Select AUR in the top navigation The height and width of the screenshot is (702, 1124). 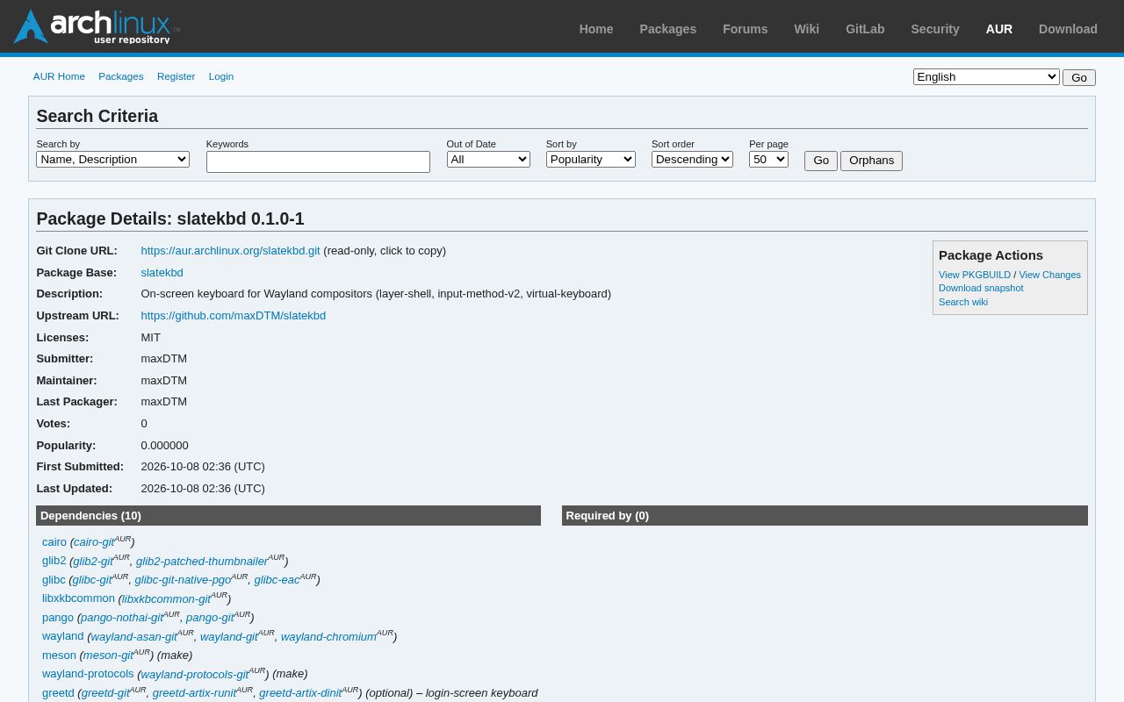[x=999, y=29]
